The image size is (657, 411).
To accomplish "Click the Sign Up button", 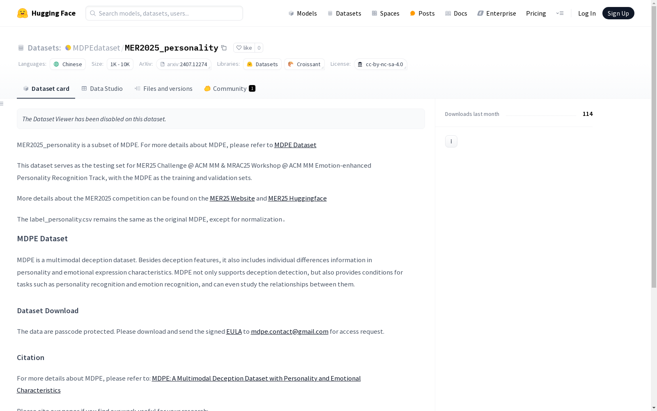I will 618,13.
